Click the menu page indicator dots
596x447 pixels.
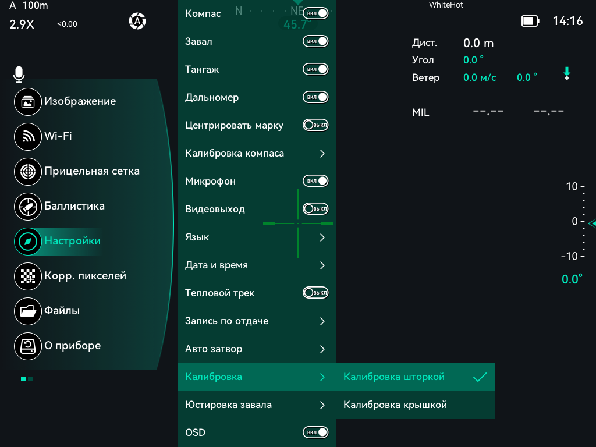click(27, 379)
